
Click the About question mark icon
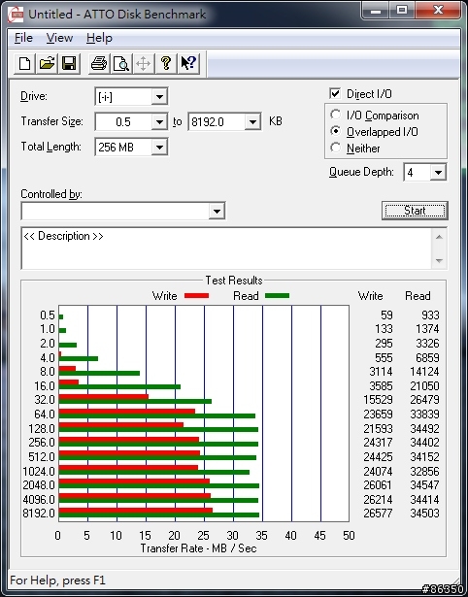click(165, 63)
